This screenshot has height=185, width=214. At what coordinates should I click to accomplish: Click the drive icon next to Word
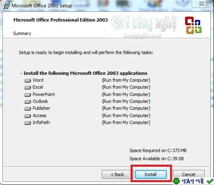(28, 81)
